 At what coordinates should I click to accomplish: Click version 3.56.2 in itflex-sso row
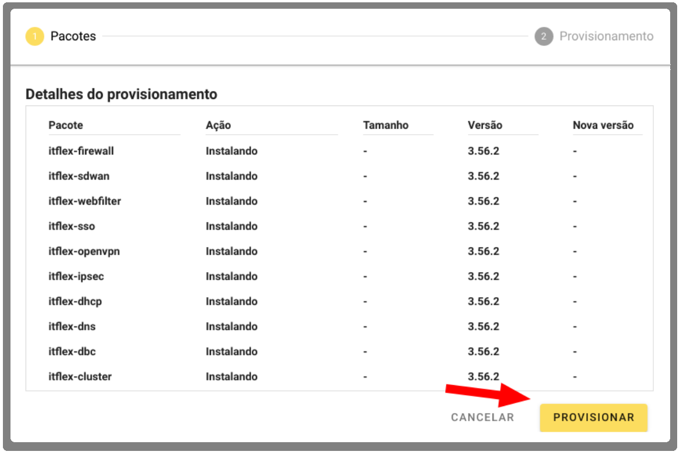[x=484, y=227]
